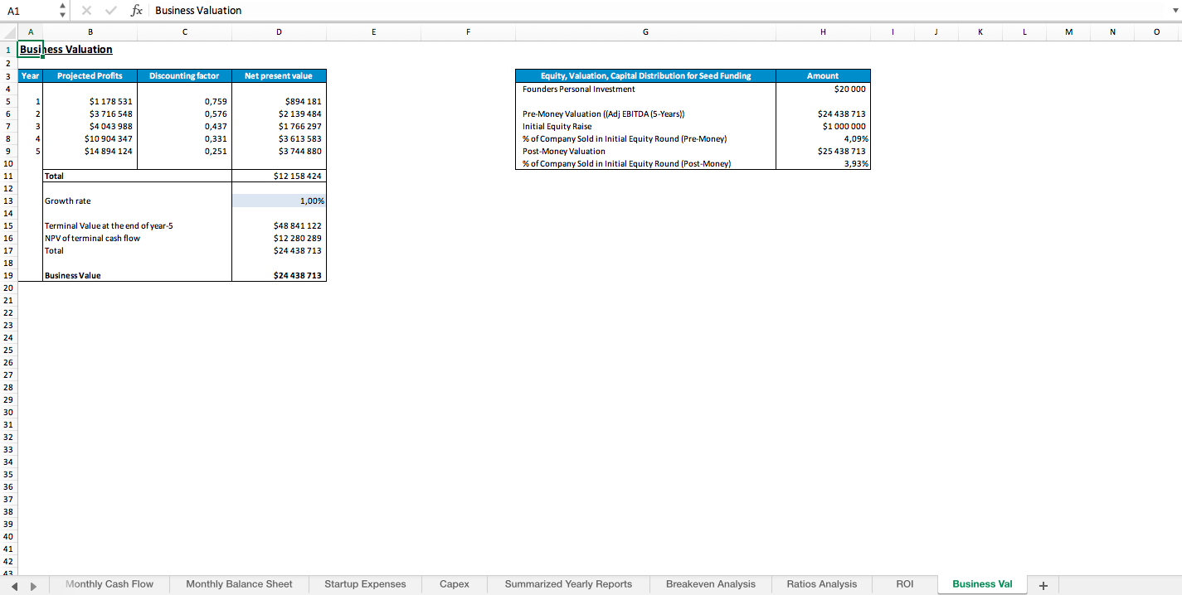Select $12 280 289 cell

point(279,238)
